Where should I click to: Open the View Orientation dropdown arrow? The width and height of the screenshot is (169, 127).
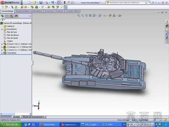tap(96, 16)
